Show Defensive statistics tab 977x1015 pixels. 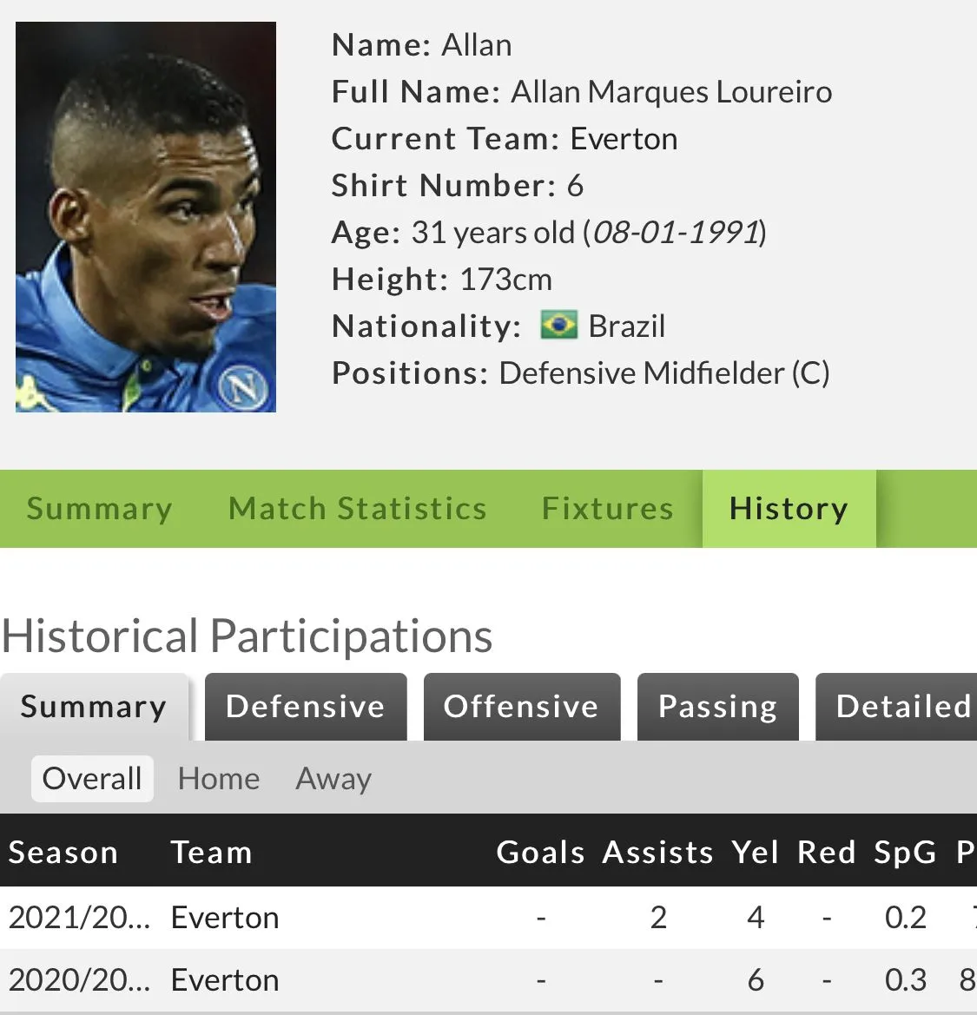coord(305,707)
